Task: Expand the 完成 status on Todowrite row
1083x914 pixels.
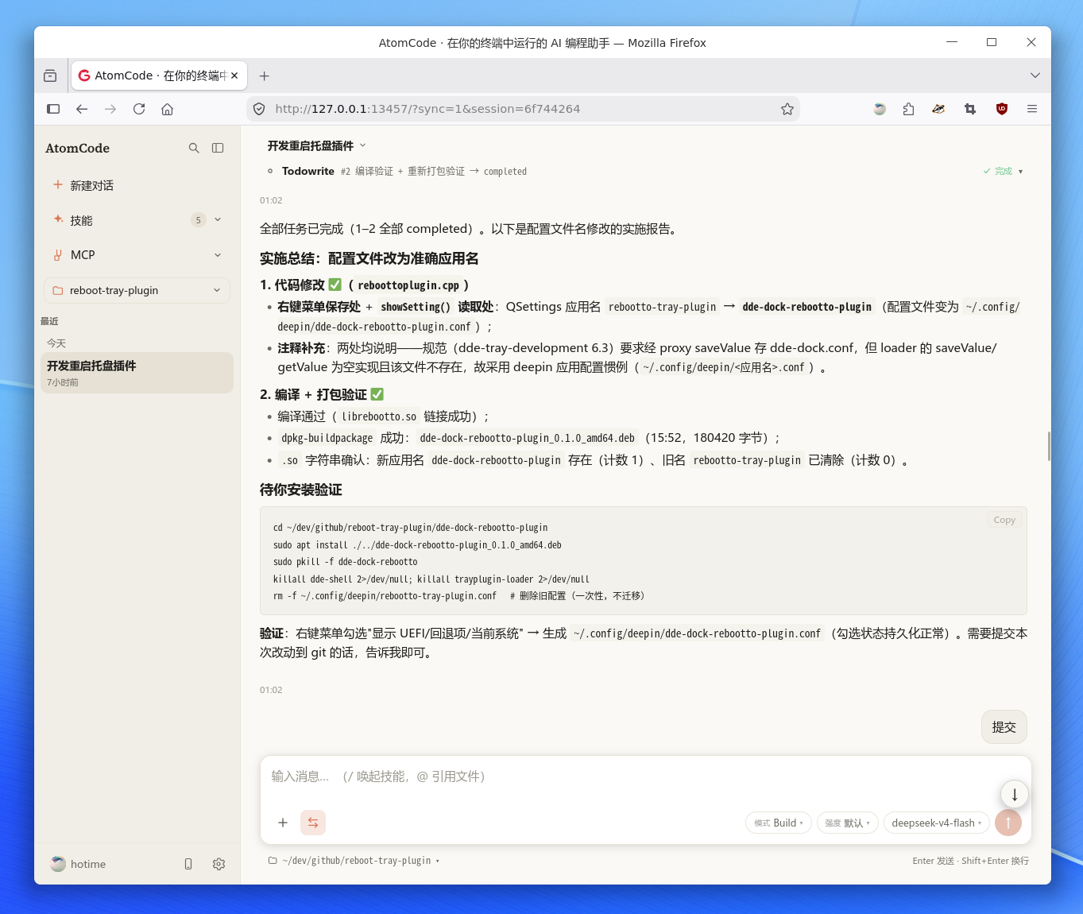Action: tap(1003, 171)
